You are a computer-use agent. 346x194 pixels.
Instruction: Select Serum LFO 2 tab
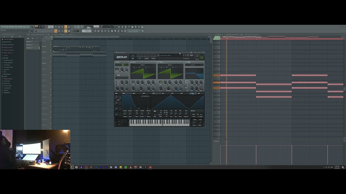click(163, 93)
